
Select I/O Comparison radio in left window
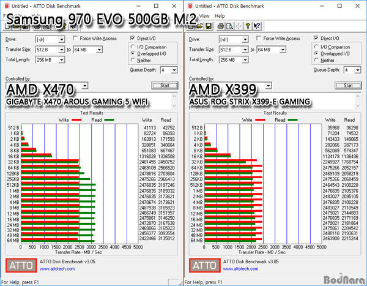click(x=133, y=47)
